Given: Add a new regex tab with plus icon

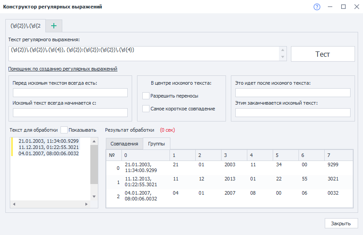Looking at the screenshot, I should point(54,26).
